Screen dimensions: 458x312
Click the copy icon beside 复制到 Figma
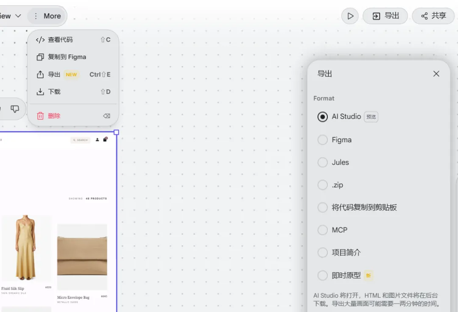39,57
